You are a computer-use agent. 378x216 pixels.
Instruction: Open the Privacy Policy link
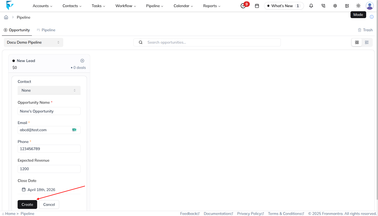tap(251, 214)
